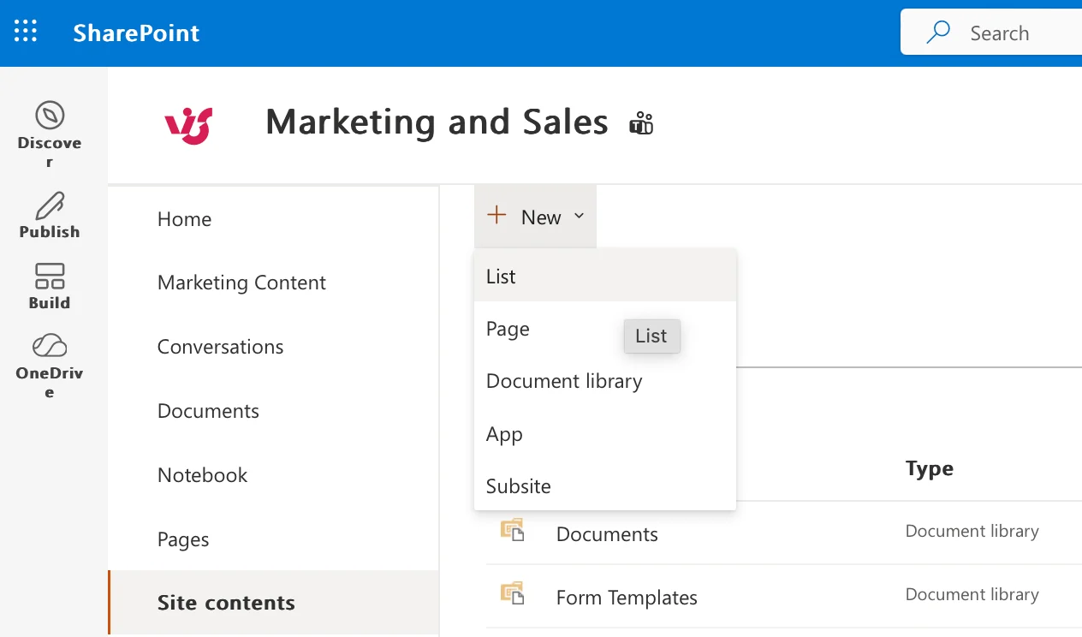1082x637 pixels.
Task: Open Build in the left app bar
Action: pos(50,286)
